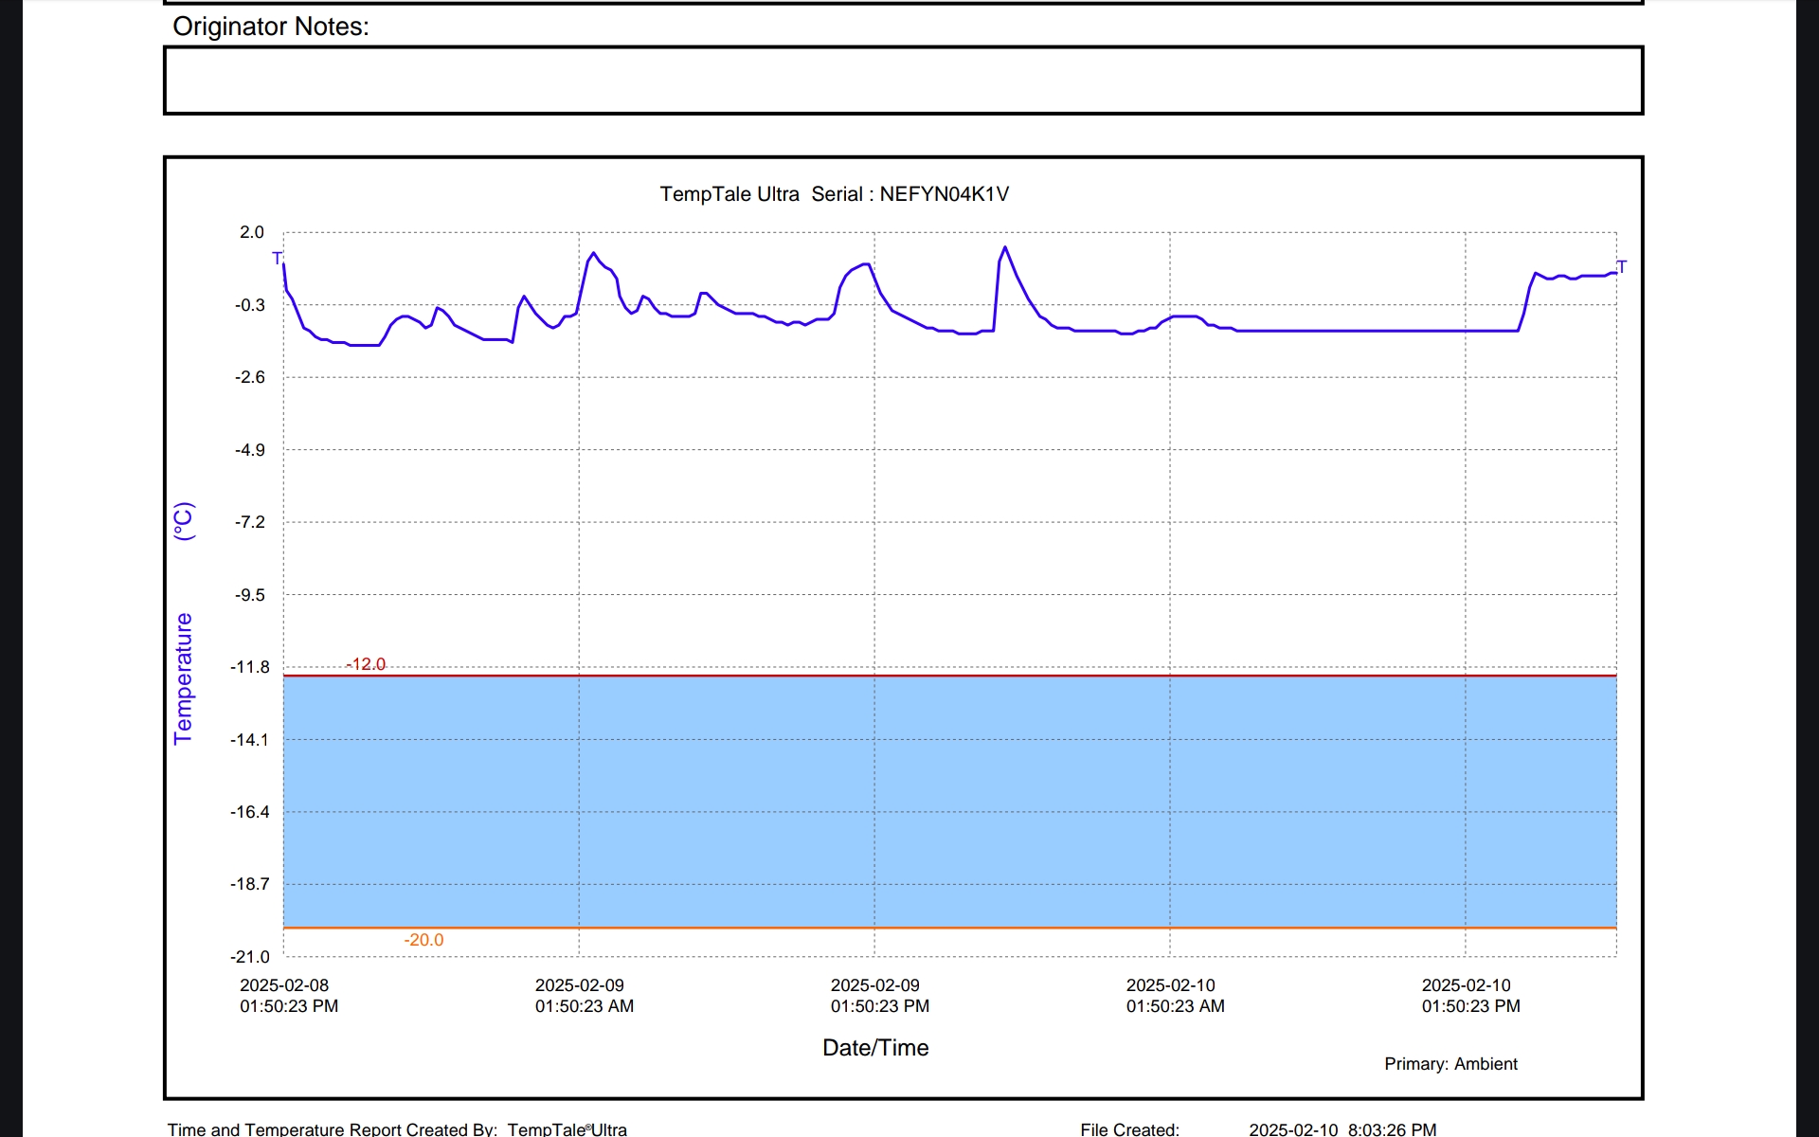The height and width of the screenshot is (1137, 1819).
Task: Click the '(°C)' unit label
Action: pos(183,522)
